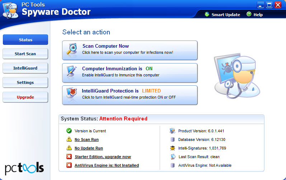Open AntiVirus Engine is: Not Installed link
Image resolution: width=286 pixels, height=180 pixels.
coord(107,165)
